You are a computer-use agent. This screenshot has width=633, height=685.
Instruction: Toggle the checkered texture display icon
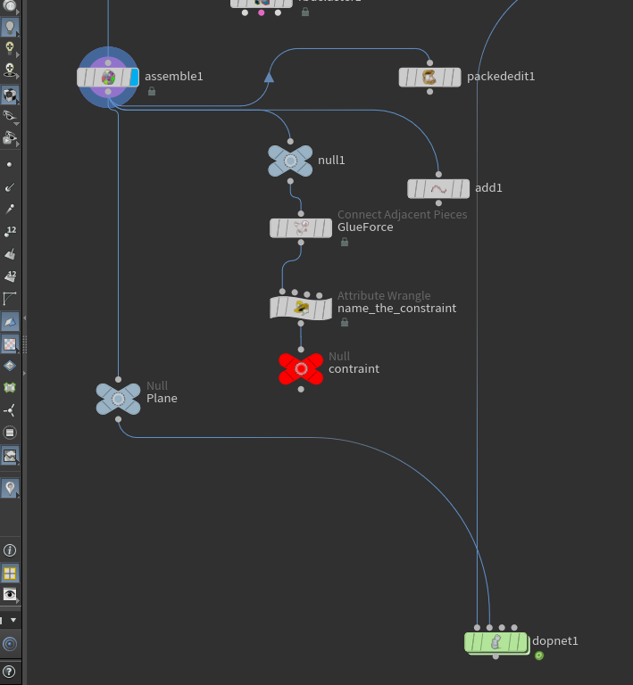(x=10, y=343)
